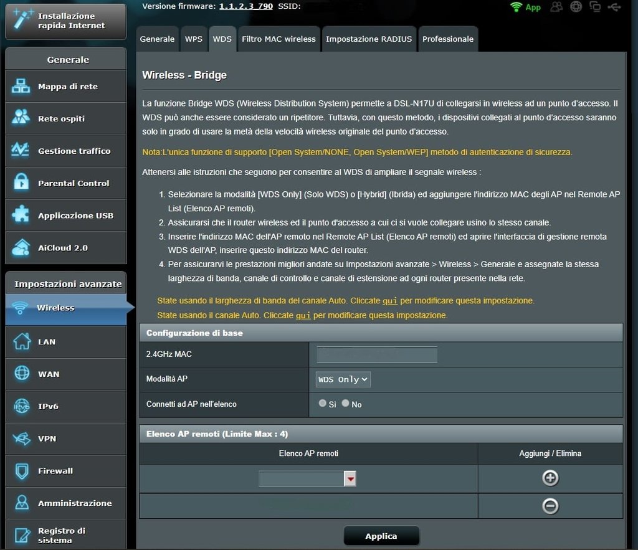This screenshot has height=550, width=638.
Task: Open Installazione rapida Internet wizard icon
Action: [22, 20]
